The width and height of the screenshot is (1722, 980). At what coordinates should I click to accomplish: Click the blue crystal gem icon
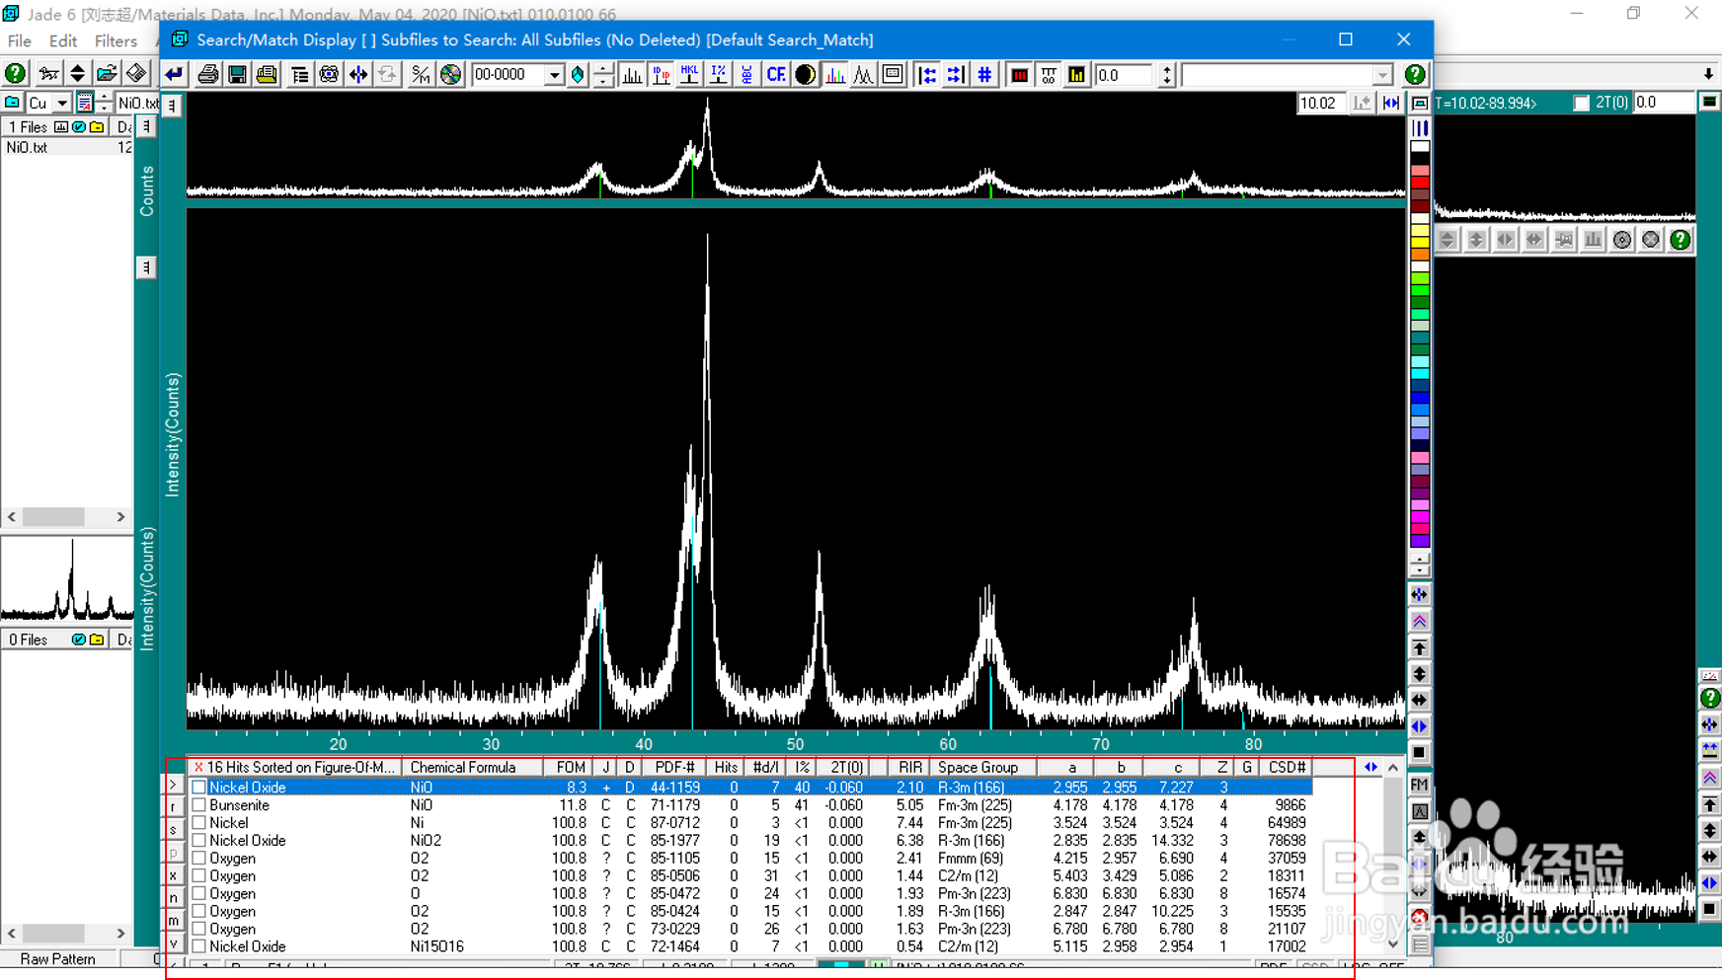578,75
